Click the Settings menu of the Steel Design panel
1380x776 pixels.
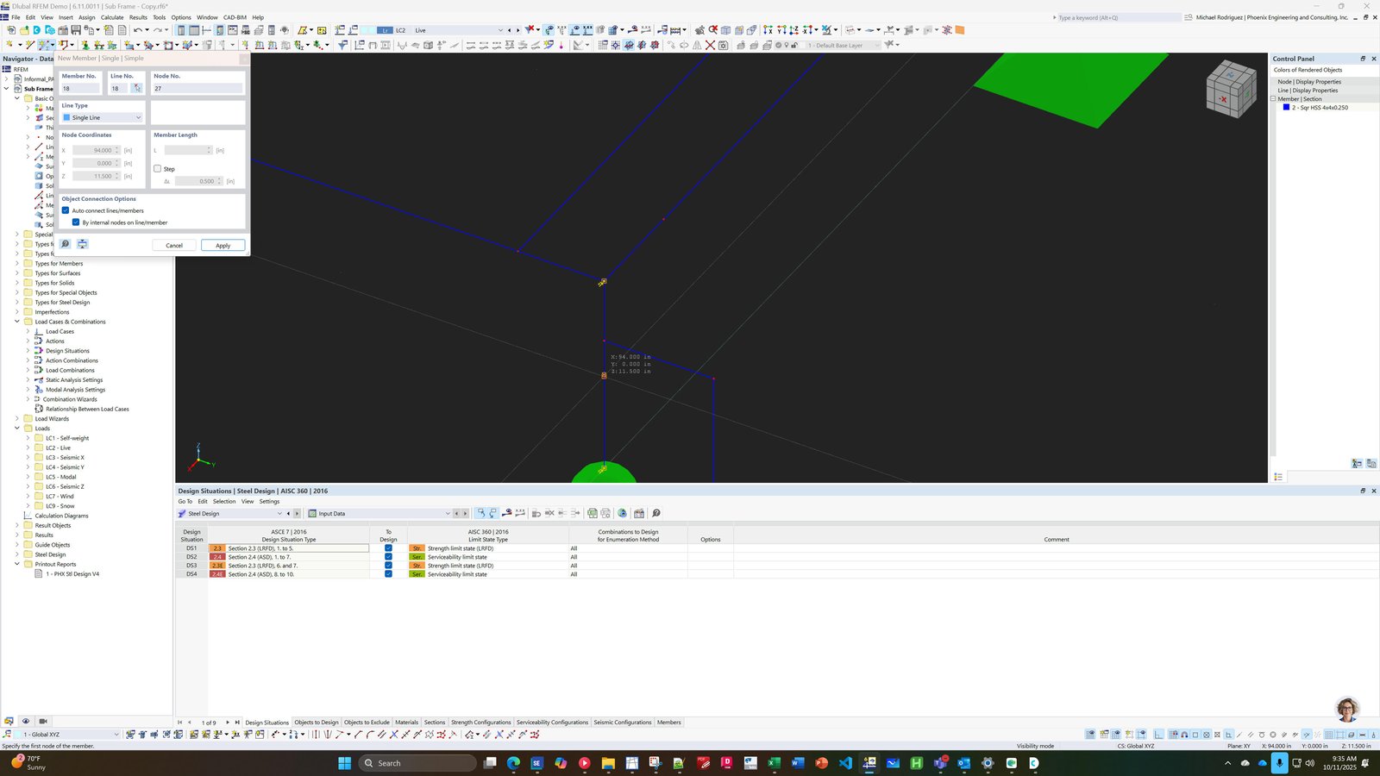[269, 501]
